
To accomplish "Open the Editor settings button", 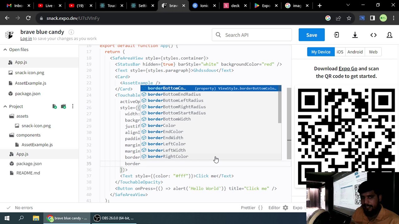I will tap(278, 208).
